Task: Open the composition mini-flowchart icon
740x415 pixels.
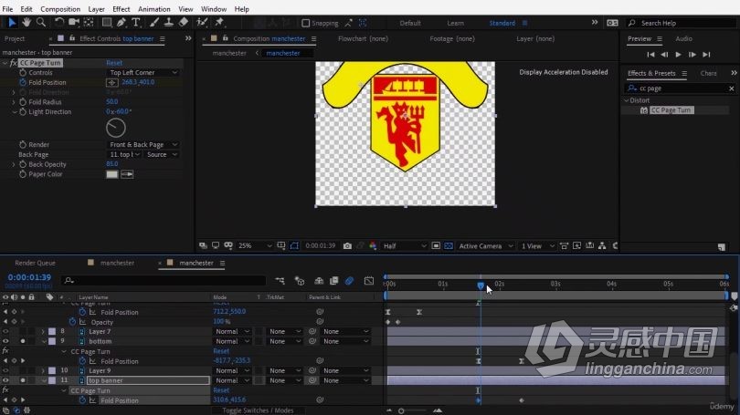Action: [x=280, y=281]
